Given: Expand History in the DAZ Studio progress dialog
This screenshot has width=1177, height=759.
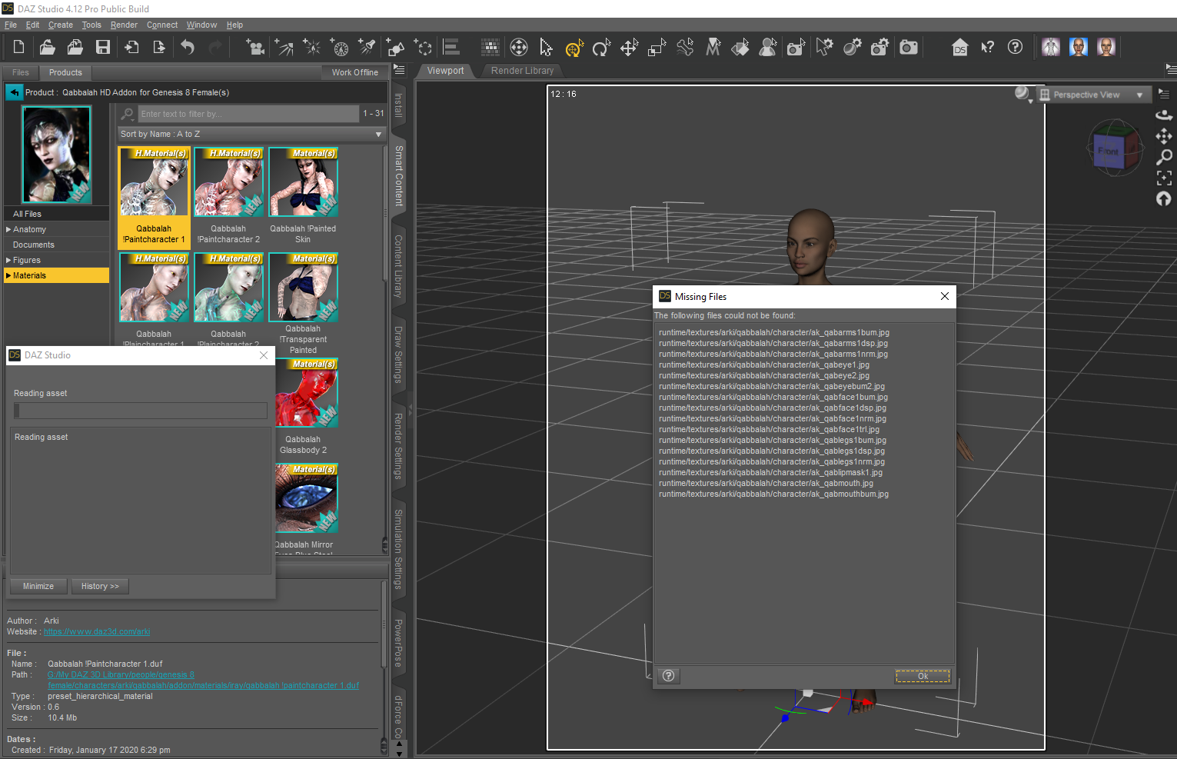Looking at the screenshot, I should coord(100,586).
